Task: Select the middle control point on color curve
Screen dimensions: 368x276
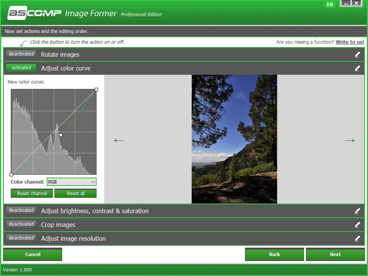Action: click(x=61, y=135)
